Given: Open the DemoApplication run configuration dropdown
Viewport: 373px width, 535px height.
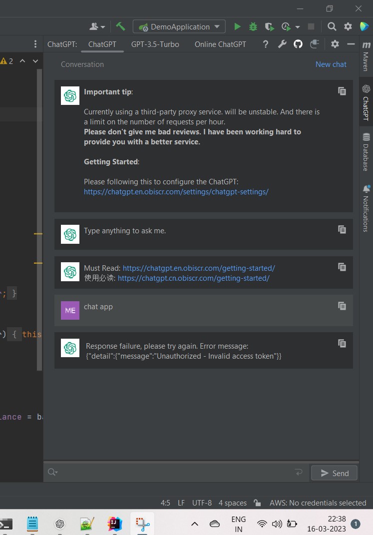Looking at the screenshot, I should click(x=179, y=26).
